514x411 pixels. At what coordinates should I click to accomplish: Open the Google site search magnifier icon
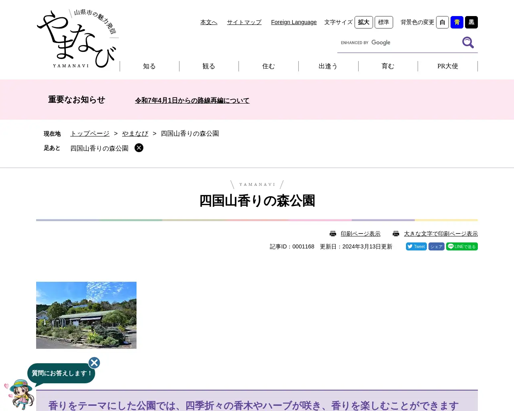tap(467, 42)
